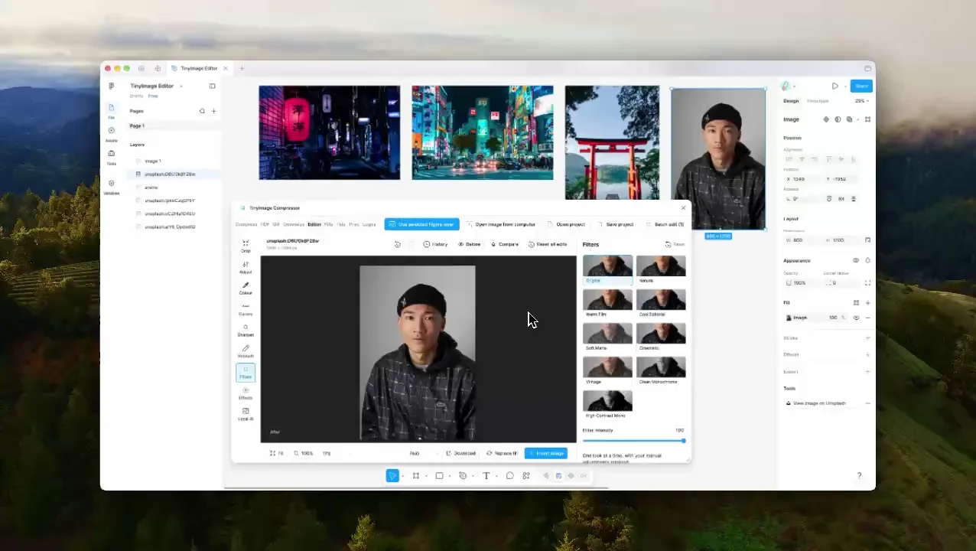
Task: Select the Move tool in bottom toolbar
Action: [x=392, y=476]
